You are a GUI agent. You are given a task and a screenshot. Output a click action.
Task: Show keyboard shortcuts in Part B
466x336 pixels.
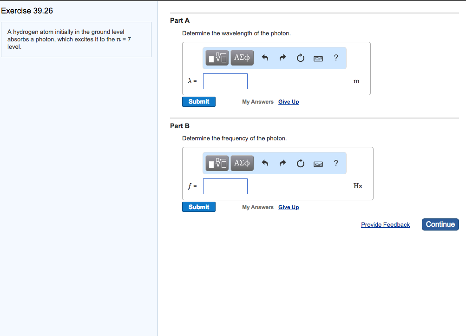tap(318, 164)
